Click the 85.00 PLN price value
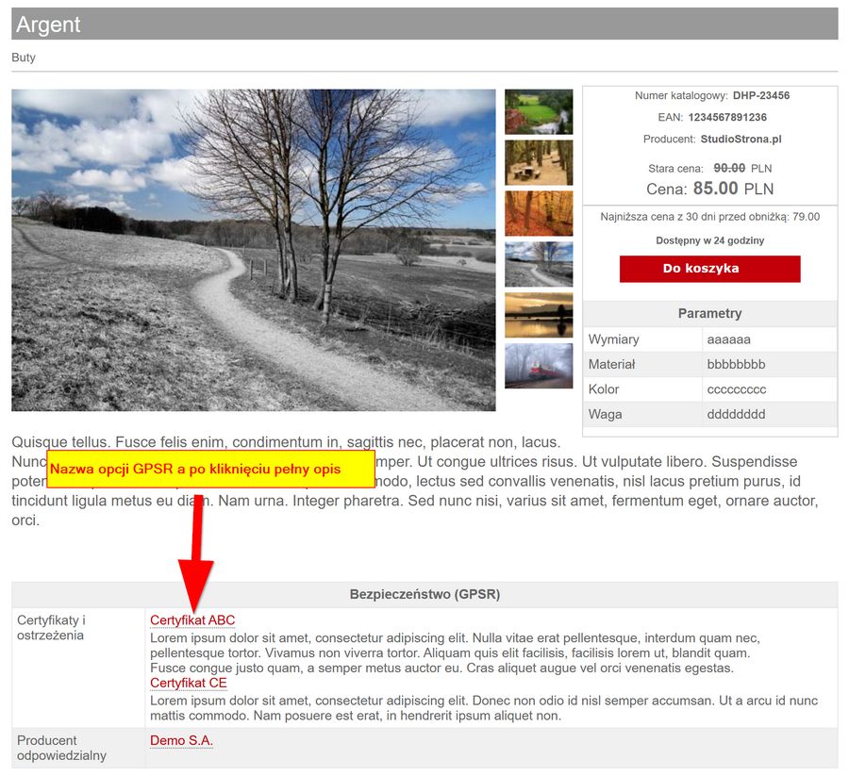Screen dimensions: 849x776 [733, 189]
